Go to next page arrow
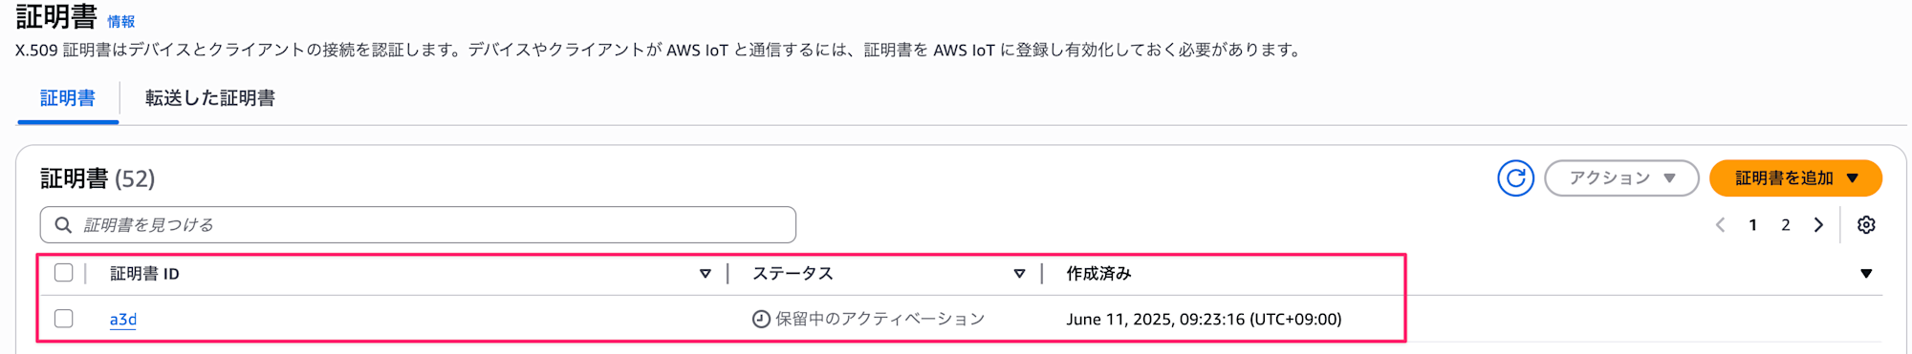1912x354 pixels. click(1818, 225)
